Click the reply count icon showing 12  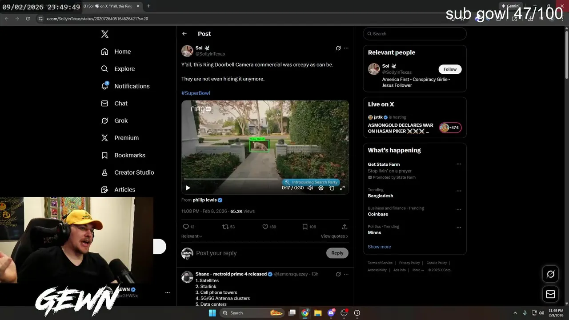coord(186,227)
